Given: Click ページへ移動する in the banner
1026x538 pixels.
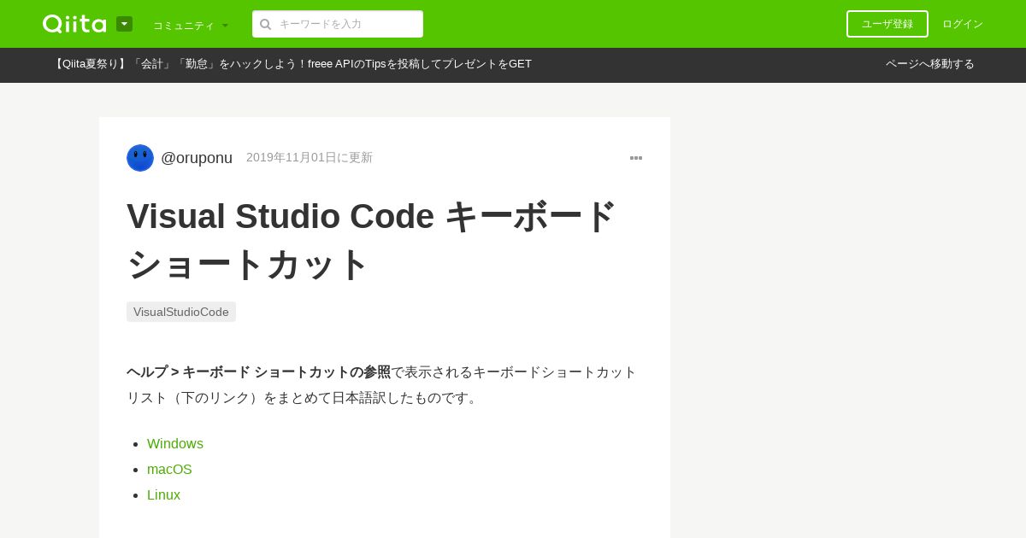Looking at the screenshot, I should click(929, 64).
